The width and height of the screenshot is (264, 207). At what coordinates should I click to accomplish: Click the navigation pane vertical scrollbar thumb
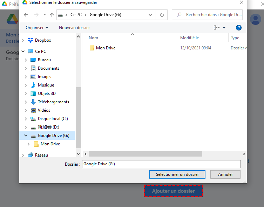point(78,118)
